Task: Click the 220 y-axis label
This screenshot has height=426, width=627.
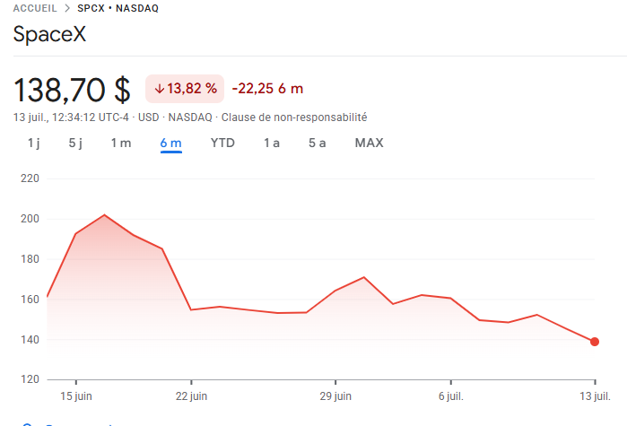Action: (x=30, y=178)
